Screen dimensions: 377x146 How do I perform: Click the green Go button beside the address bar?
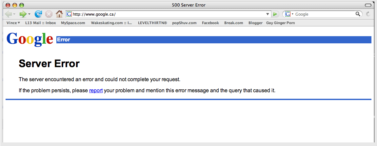[275, 14]
